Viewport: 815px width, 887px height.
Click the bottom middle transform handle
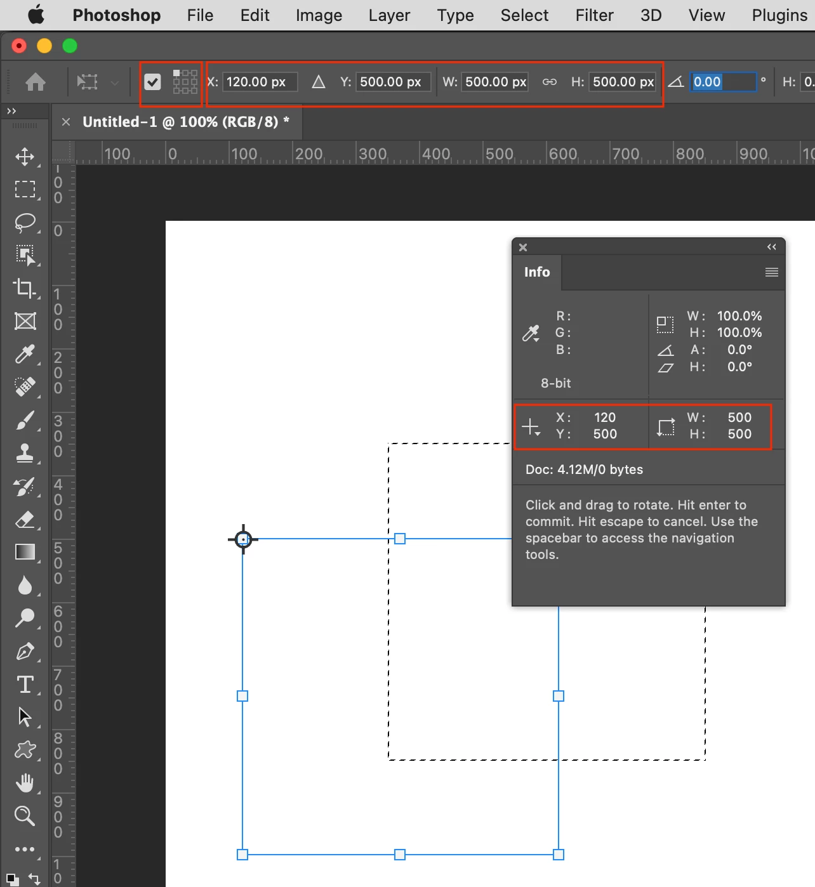400,855
